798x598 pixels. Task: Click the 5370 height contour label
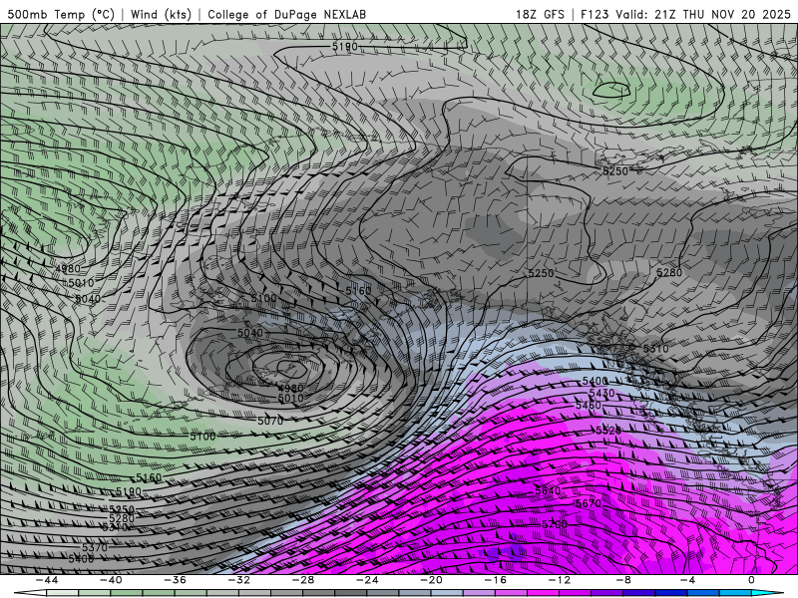click(95, 547)
